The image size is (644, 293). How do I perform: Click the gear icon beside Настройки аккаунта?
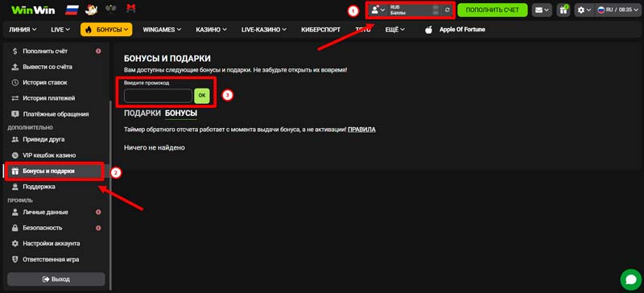tap(15, 243)
